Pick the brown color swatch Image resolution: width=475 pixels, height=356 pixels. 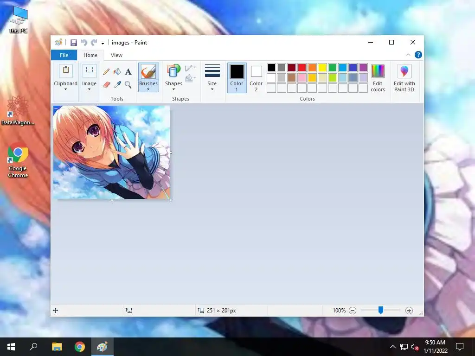[292, 78]
